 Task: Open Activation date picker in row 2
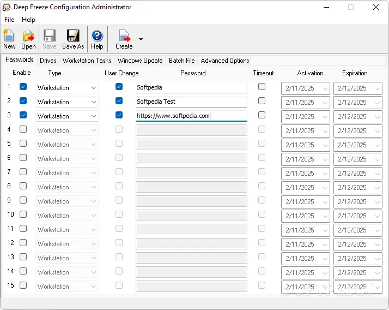[x=306, y=103]
